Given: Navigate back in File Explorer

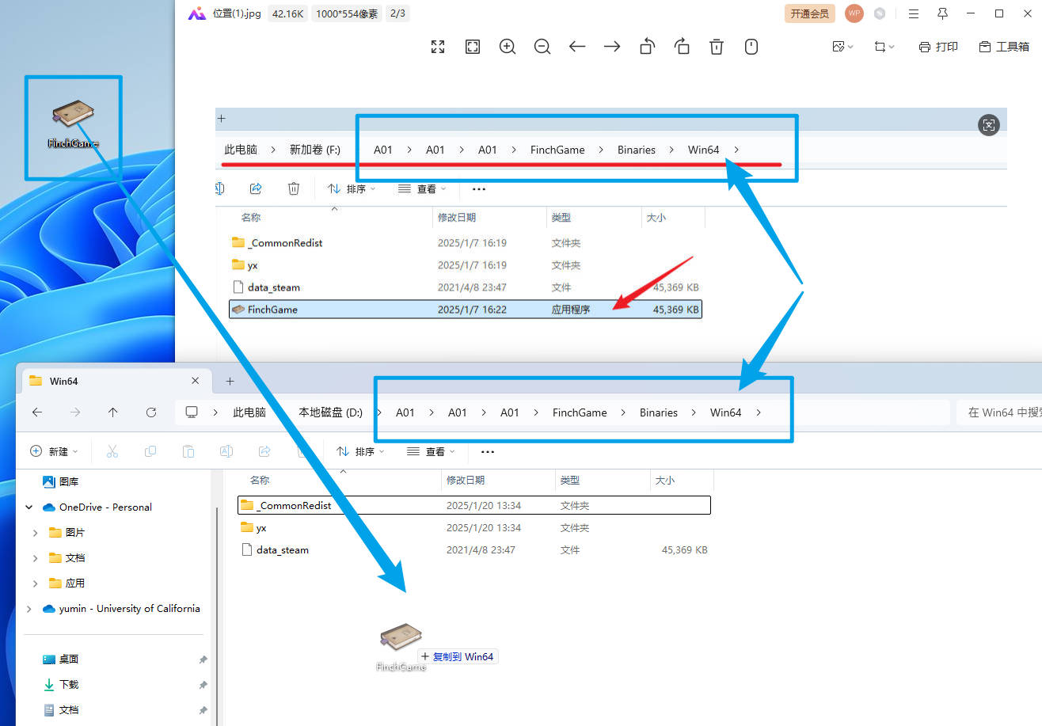Looking at the screenshot, I should [37, 412].
